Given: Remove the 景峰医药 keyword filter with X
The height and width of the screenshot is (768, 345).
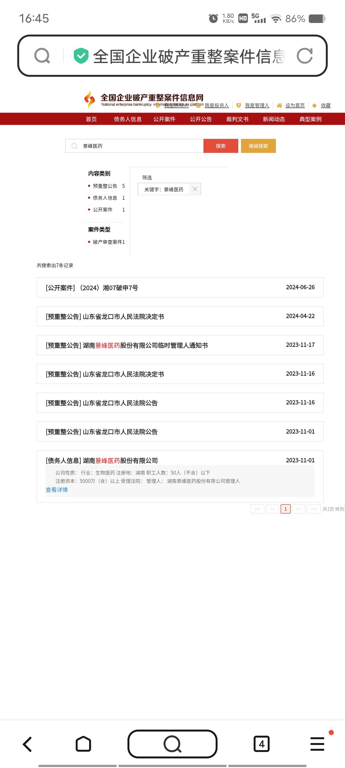Looking at the screenshot, I should click(x=195, y=189).
